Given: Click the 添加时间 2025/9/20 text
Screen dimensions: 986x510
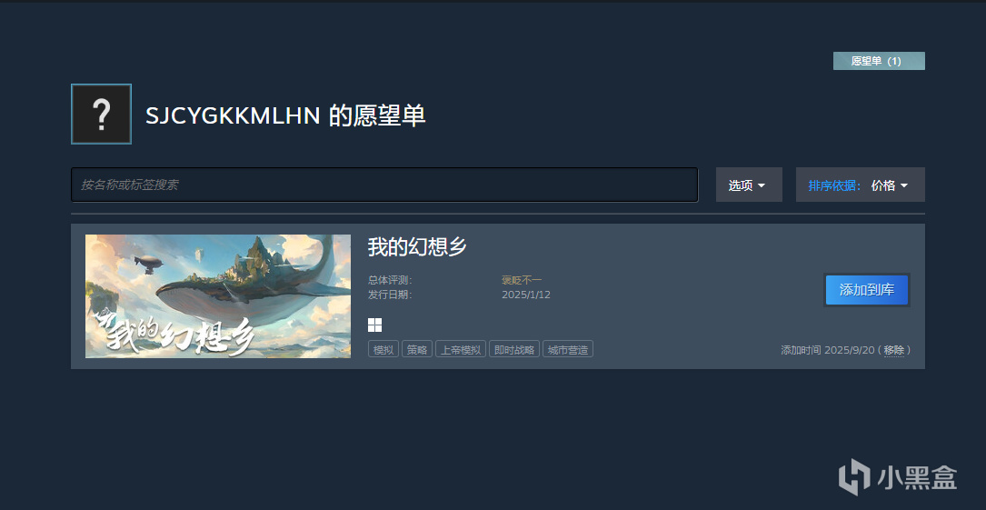Looking at the screenshot, I should pyautogui.click(x=828, y=350).
